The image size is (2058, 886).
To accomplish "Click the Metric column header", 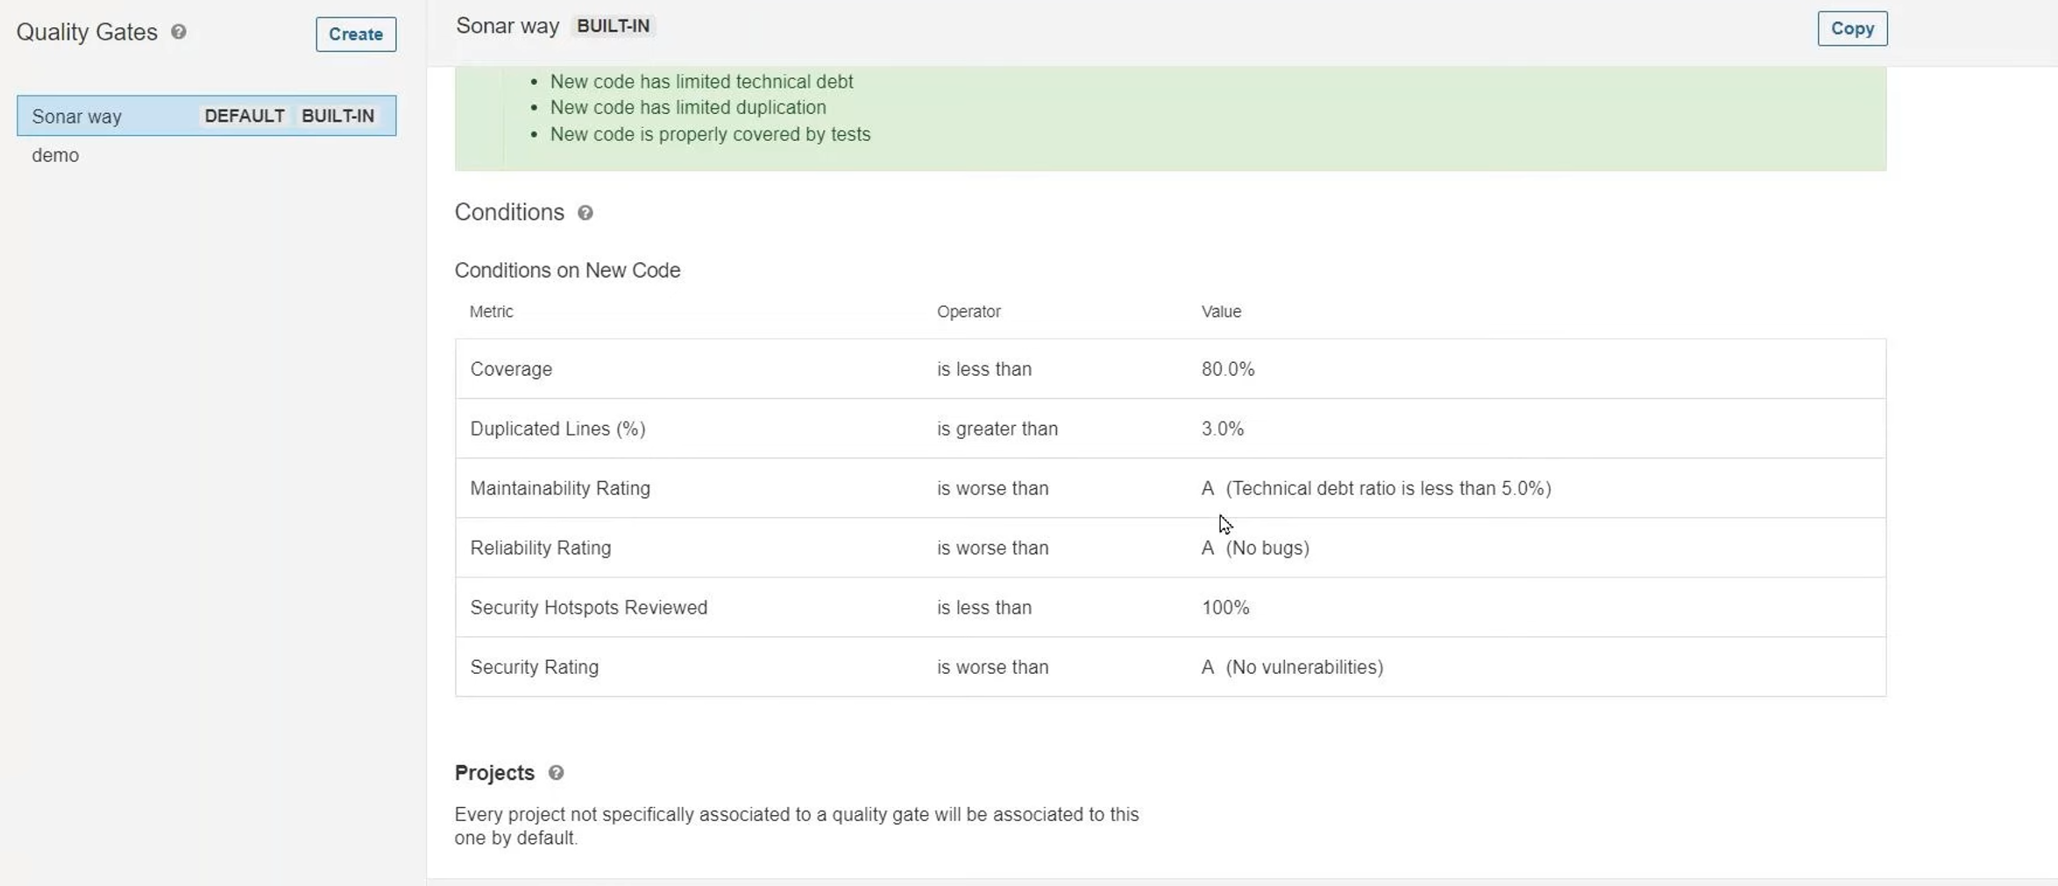I will point(492,312).
